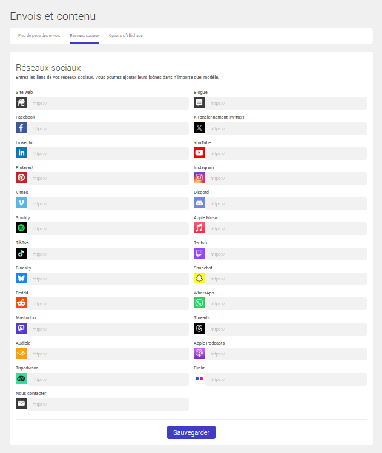This screenshot has height=453, width=382.
Task: Focus the Blogue URL field
Action: 286,103
